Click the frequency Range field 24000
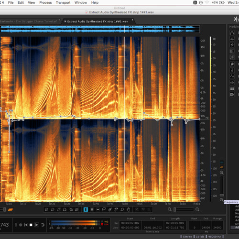 (217, 228)
